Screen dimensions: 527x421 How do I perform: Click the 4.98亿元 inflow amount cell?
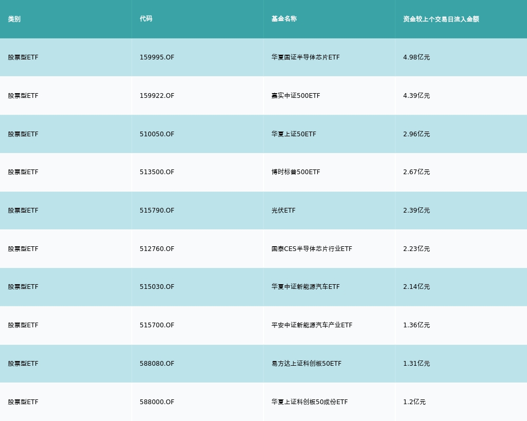[416, 57]
